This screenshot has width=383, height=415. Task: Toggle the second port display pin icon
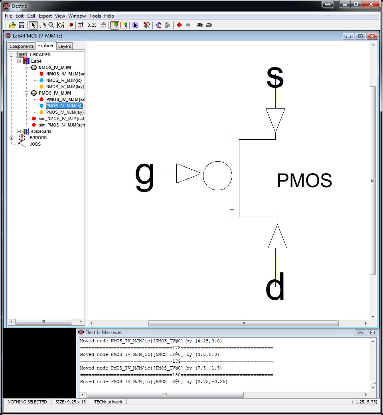tap(124, 25)
